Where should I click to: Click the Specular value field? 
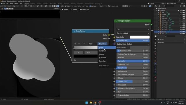coord(133,61)
